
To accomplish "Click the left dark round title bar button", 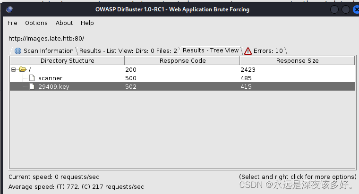I will (x=334, y=9).
